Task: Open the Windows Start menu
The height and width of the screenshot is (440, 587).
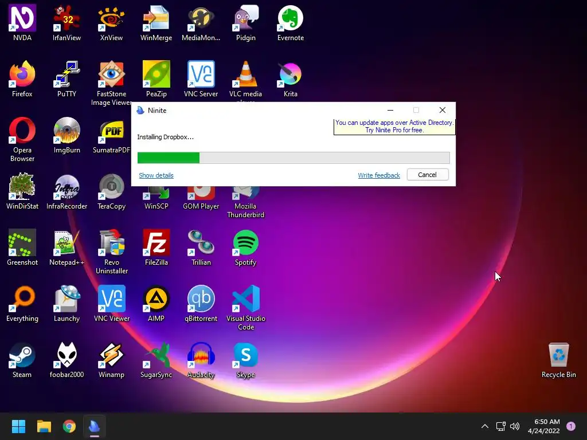Action: coord(18,426)
